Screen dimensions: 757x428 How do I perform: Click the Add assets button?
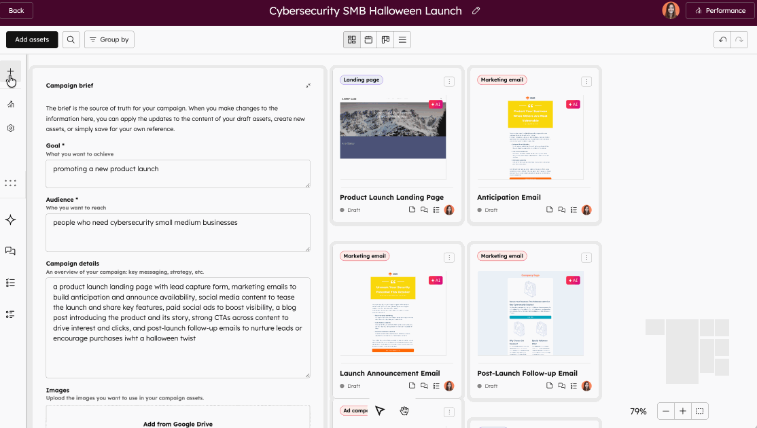(x=32, y=39)
